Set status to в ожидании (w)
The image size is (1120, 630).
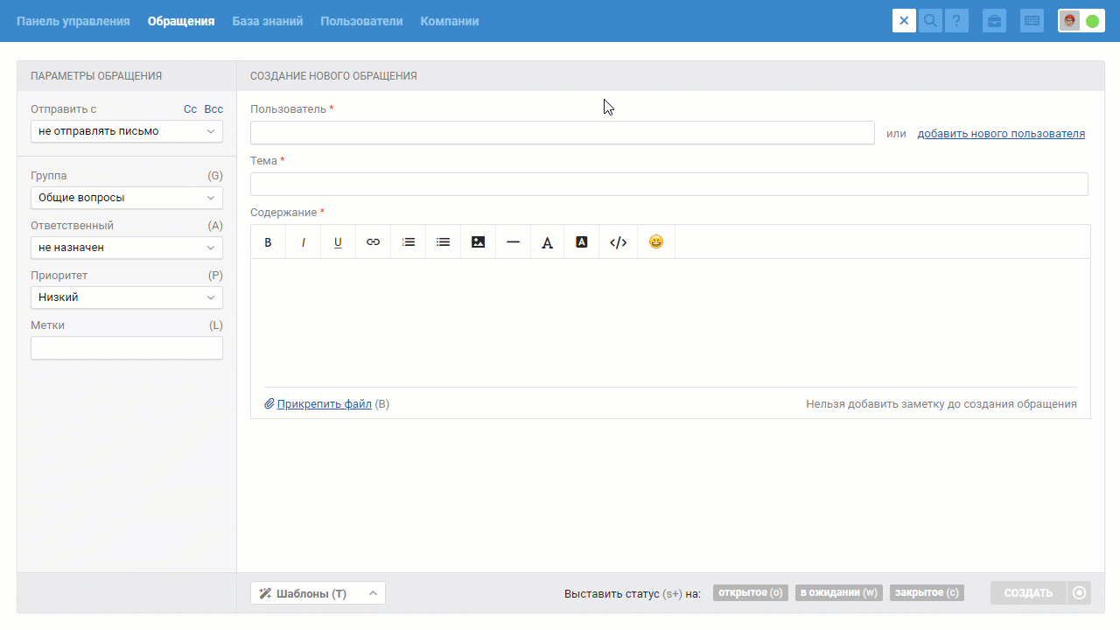(x=839, y=593)
